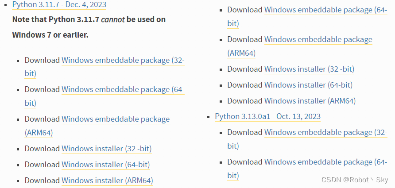
Task: Click Windows installer (64-bit) link above Python 3.13.0a1
Action: [309, 85]
